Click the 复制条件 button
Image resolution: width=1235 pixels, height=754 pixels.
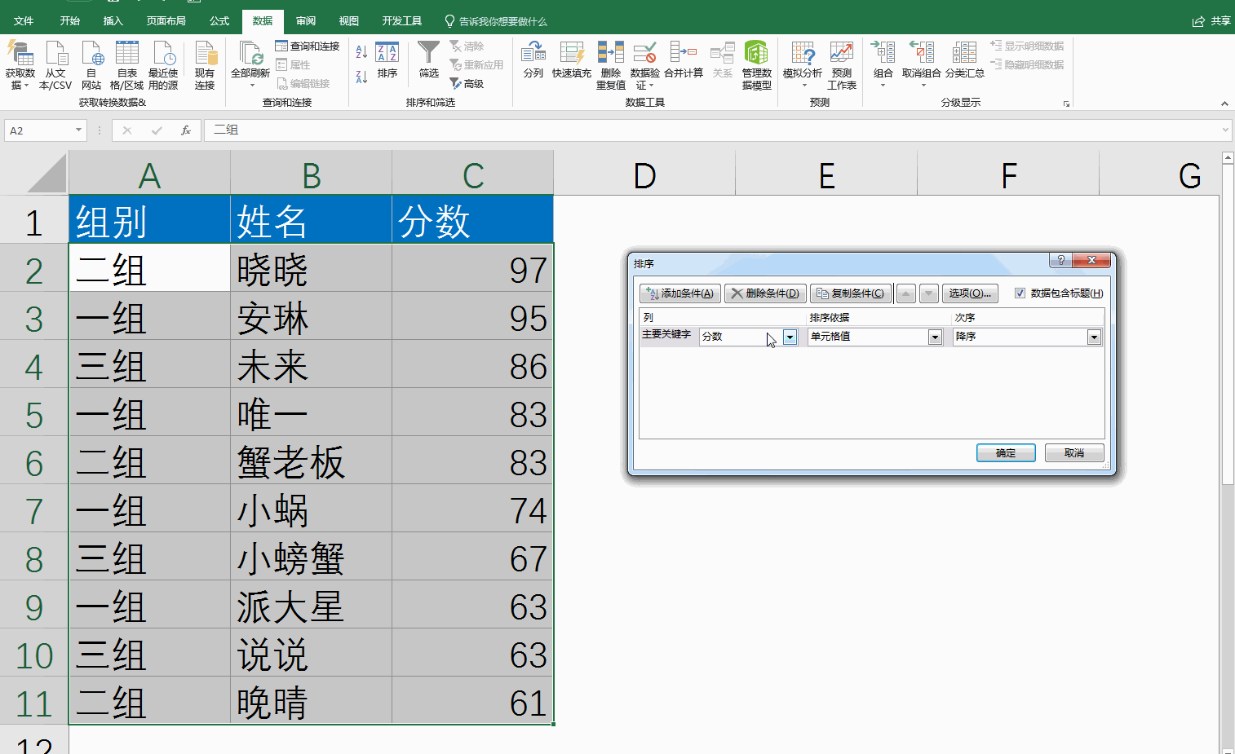pyautogui.click(x=850, y=293)
